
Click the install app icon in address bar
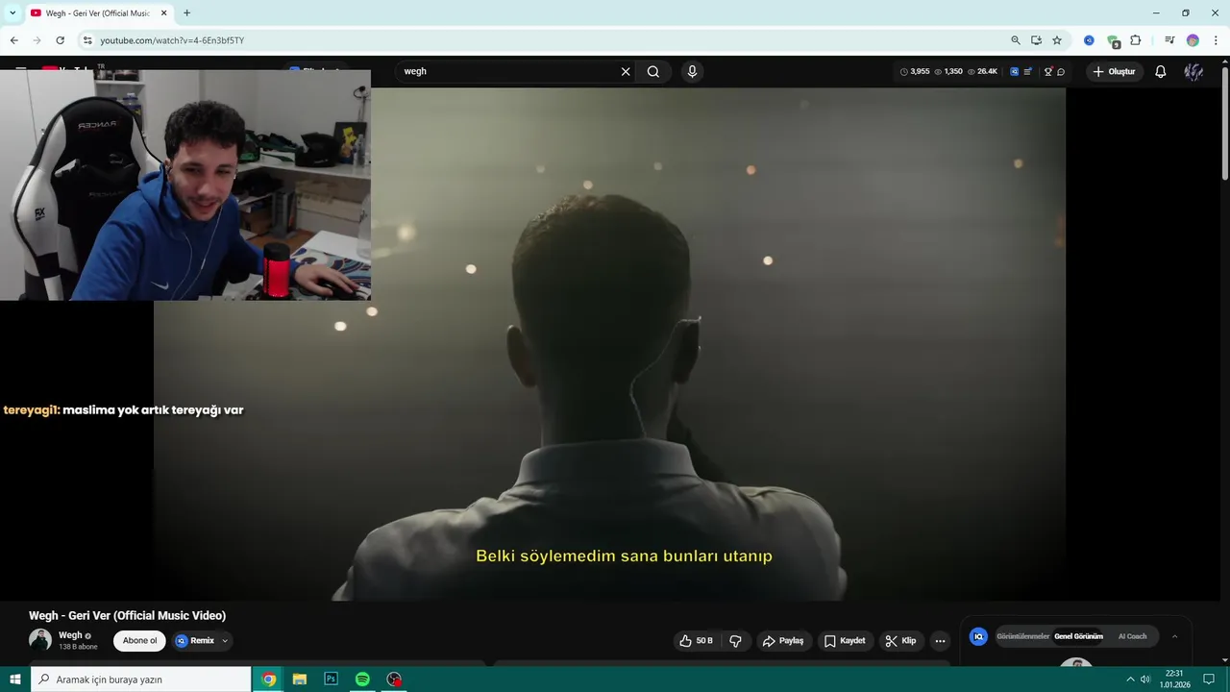[1036, 40]
